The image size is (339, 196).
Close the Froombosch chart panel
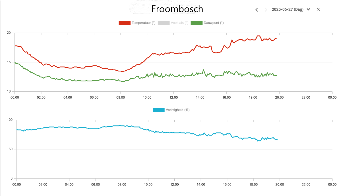(318, 9)
